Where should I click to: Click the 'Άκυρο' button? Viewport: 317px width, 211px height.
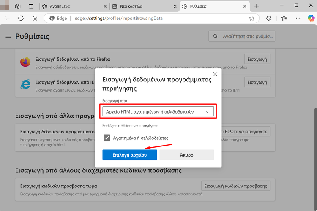[x=187, y=155]
